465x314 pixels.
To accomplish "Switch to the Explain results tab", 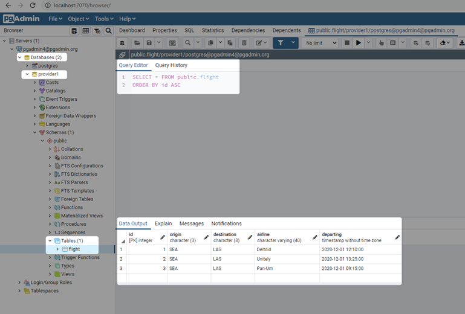I will (x=163, y=223).
